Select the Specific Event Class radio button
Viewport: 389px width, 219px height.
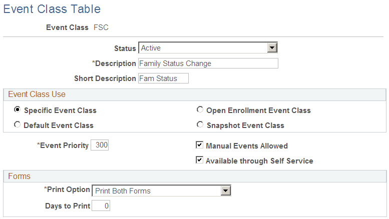[x=18, y=110]
